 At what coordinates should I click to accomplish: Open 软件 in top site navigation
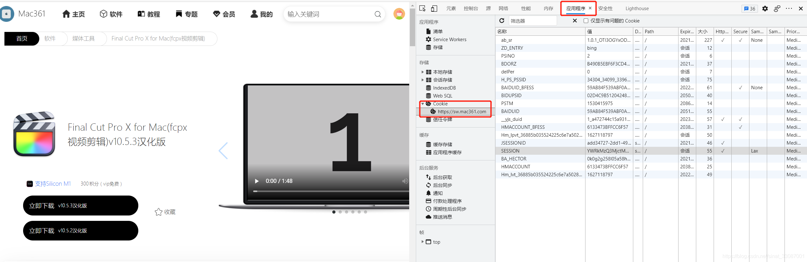tap(111, 14)
